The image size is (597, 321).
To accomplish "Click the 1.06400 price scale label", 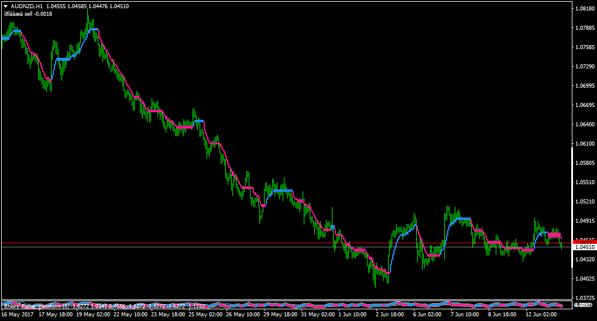I will pyautogui.click(x=585, y=125).
